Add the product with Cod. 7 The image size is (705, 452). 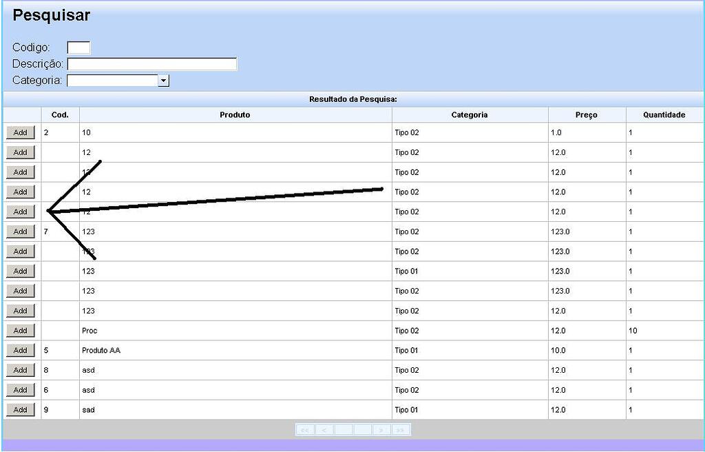tap(20, 232)
